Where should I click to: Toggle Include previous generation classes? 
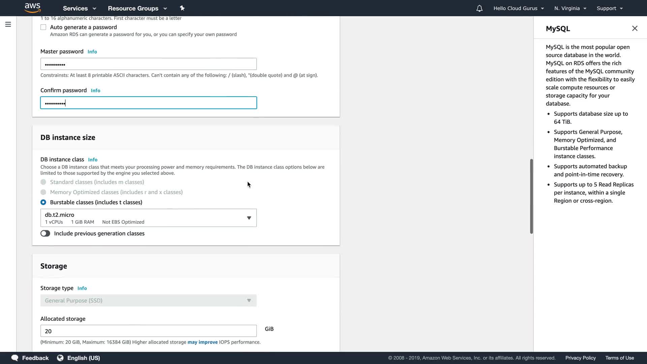pos(45,233)
